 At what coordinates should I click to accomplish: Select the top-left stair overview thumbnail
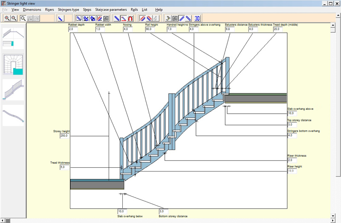(x=13, y=38)
